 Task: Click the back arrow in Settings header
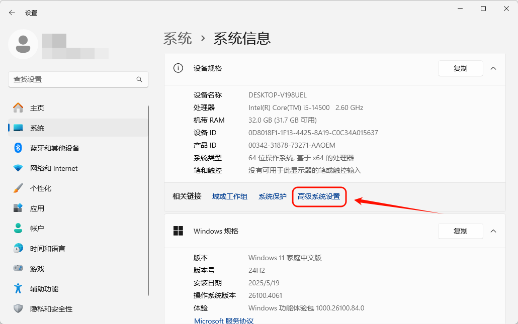[x=12, y=13]
